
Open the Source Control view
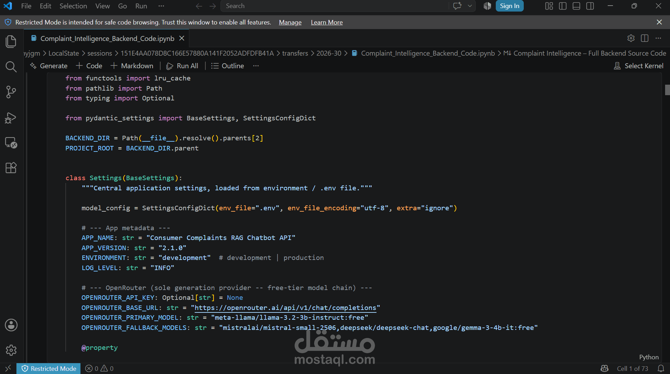11,92
